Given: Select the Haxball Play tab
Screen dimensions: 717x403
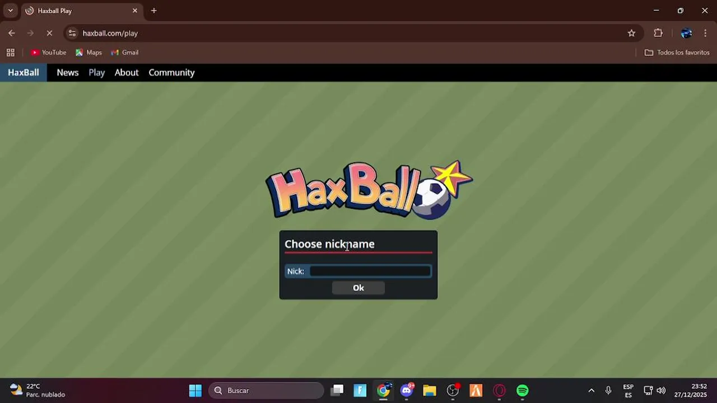Looking at the screenshot, I should pyautogui.click(x=81, y=11).
